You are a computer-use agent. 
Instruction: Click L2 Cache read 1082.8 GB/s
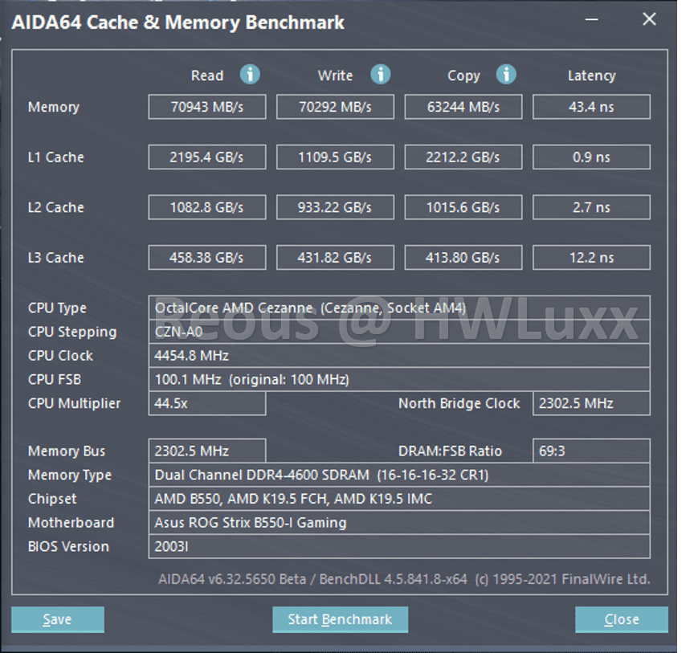pyautogui.click(x=207, y=207)
